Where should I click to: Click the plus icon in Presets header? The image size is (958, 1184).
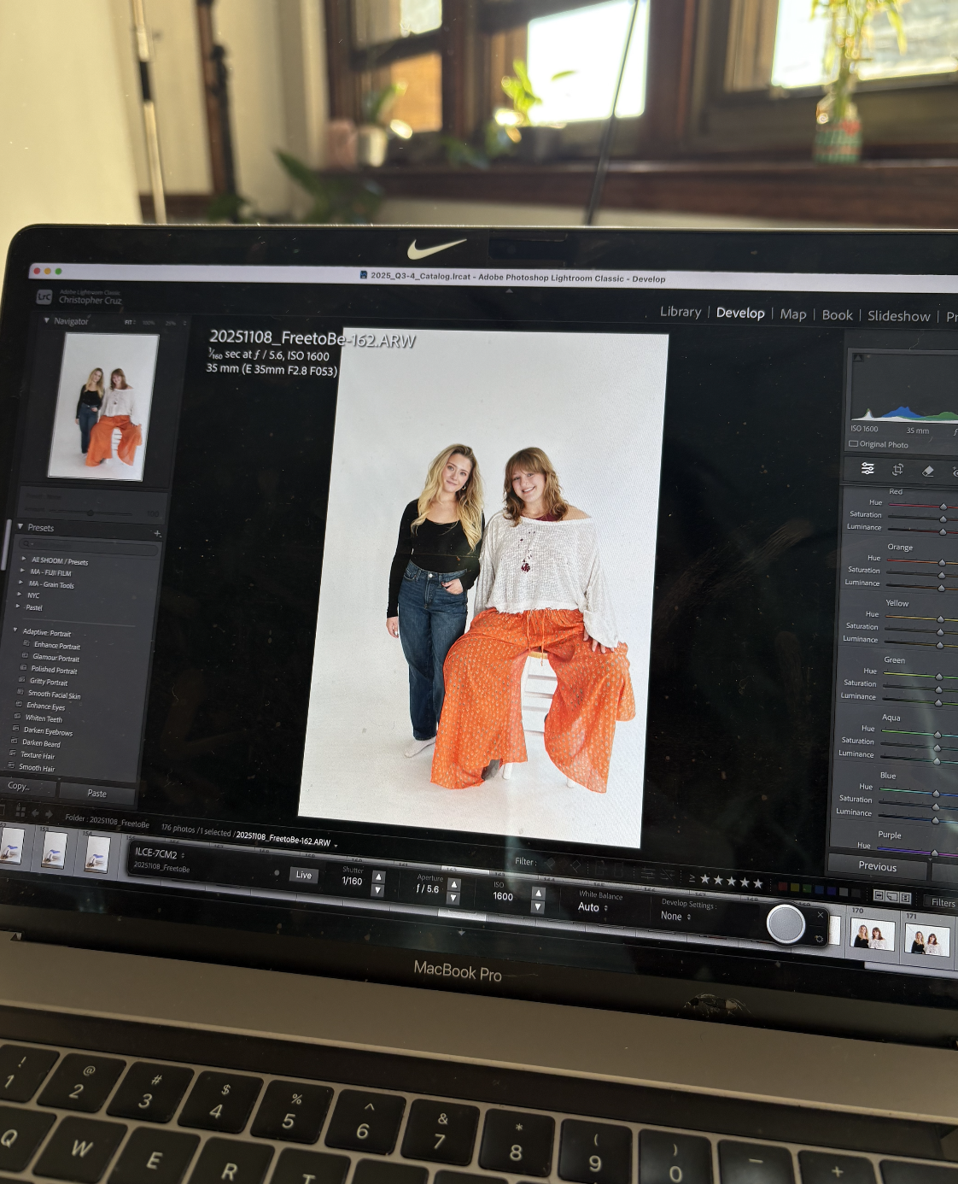pyautogui.click(x=157, y=533)
